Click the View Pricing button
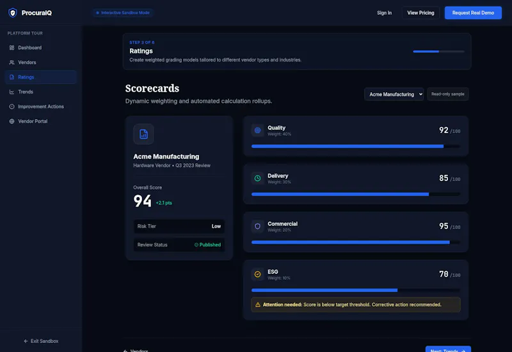 pyautogui.click(x=420, y=13)
